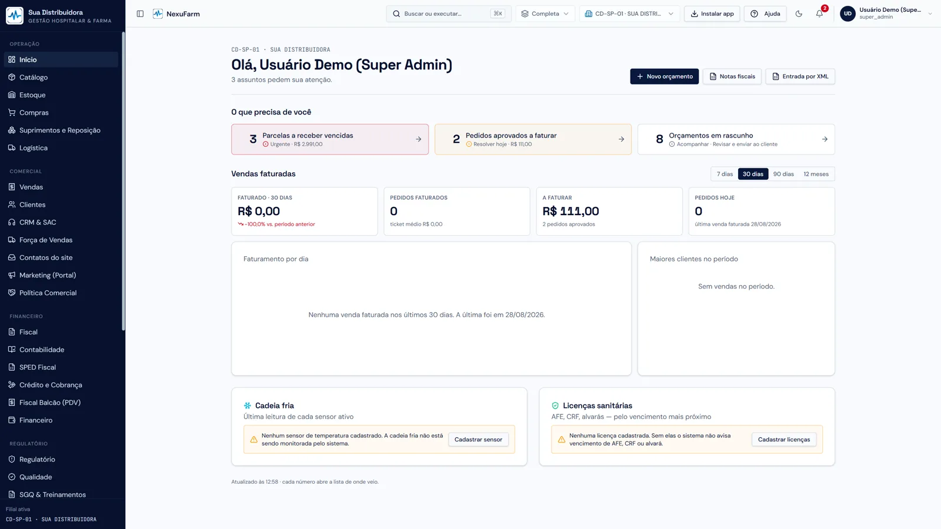Open Notas fiscais button
The height and width of the screenshot is (529, 941).
point(732,76)
